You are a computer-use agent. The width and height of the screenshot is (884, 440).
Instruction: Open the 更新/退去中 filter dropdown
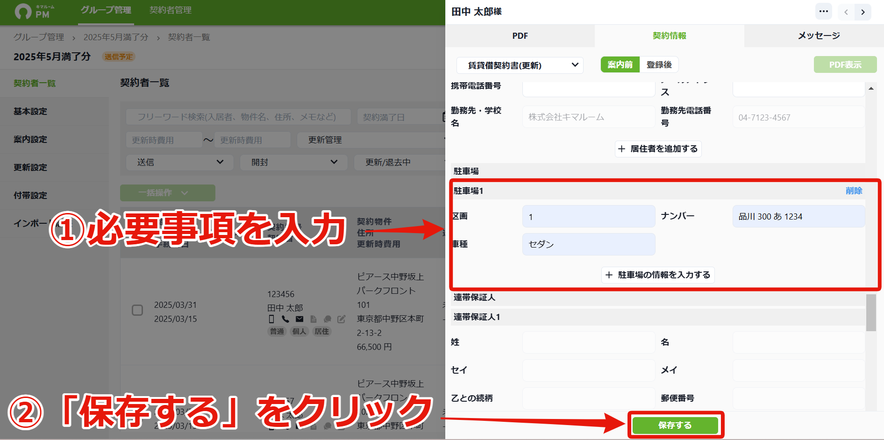point(400,162)
